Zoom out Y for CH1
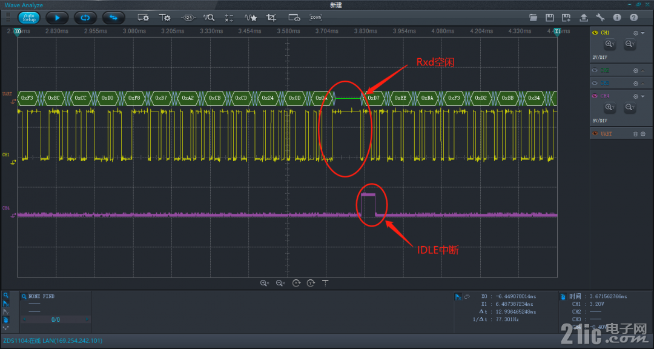The width and height of the screenshot is (654, 349). click(x=629, y=44)
